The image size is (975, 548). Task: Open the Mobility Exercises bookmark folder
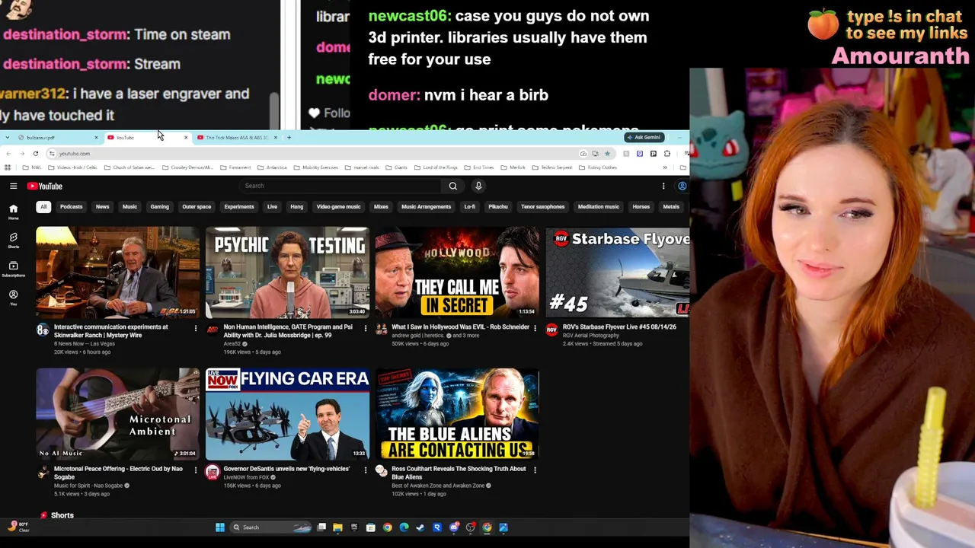point(315,167)
